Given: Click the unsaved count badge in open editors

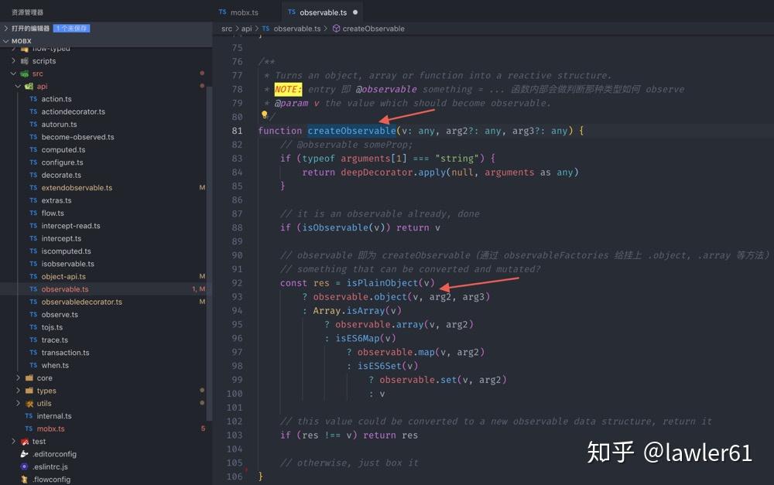Looking at the screenshot, I should tap(71, 28).
